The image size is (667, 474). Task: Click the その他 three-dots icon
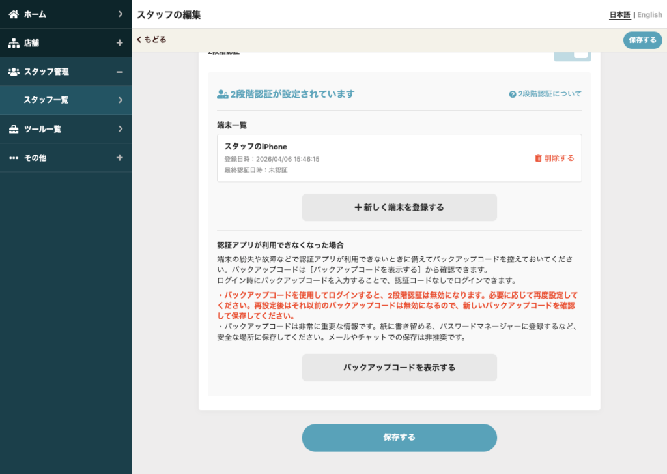14,158
